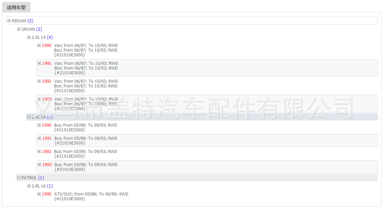386x208 pixels.
Task: Click year 1990 in the Bus rows
Action: click(x=47, y=125)
